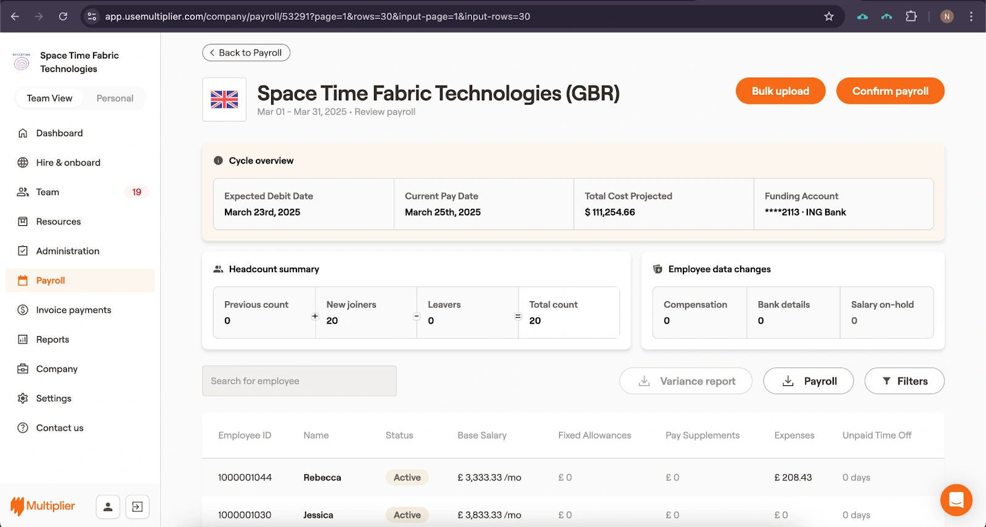
Task: Click the Payroll calendar icon
Action: (23, 281)
